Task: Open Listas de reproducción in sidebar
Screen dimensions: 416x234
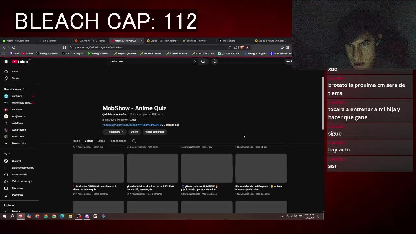Action: (x=19, y=168)
